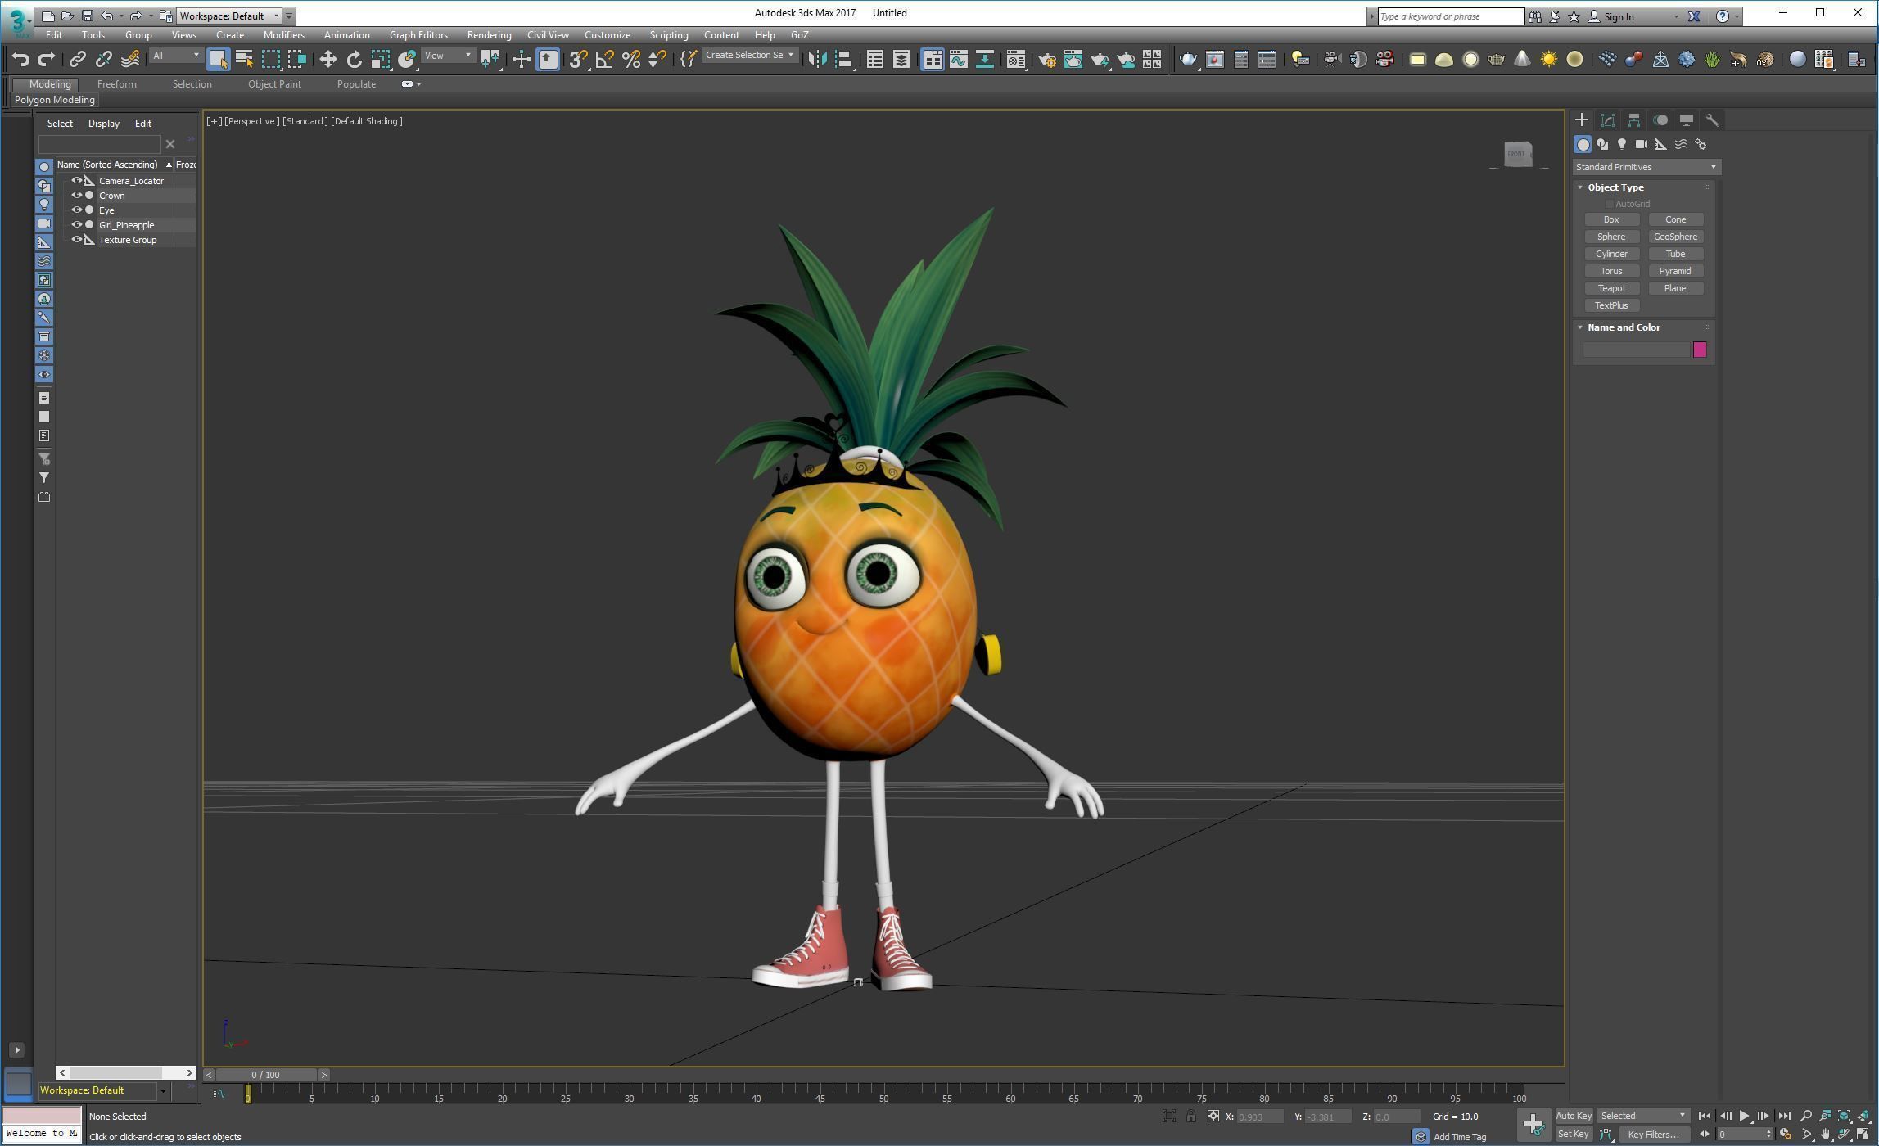Screen dimensions: 1879x1146
Task: Open the Standard Primitives dropdown
Action: pos(1645,167)
